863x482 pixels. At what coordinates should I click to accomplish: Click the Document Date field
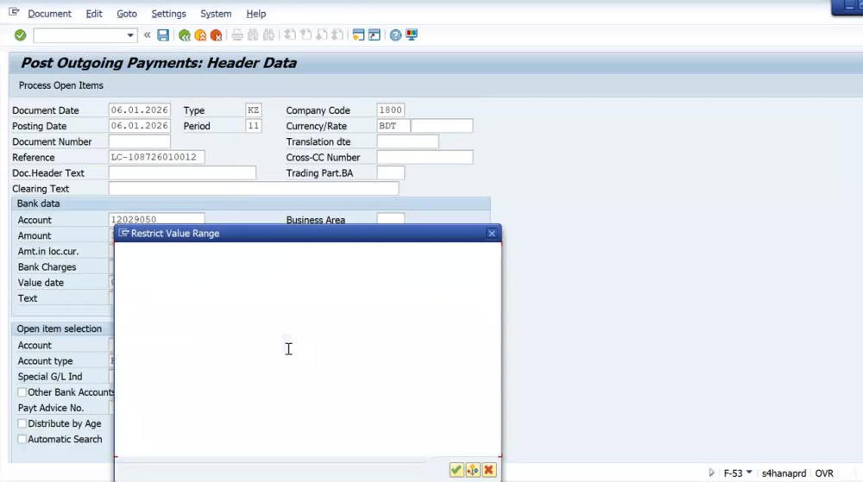[x=139, y=110]
